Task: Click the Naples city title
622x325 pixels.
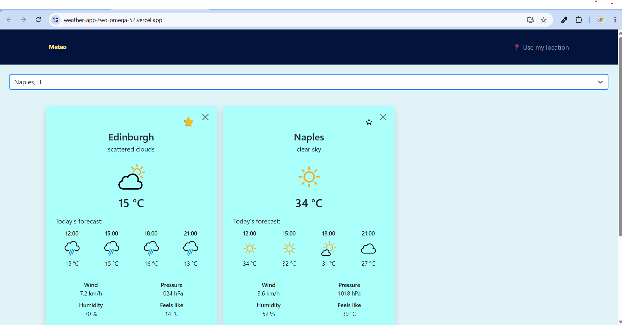Action: click(309, 137)
